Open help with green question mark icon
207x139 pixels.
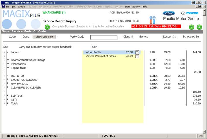click(191, 27)
